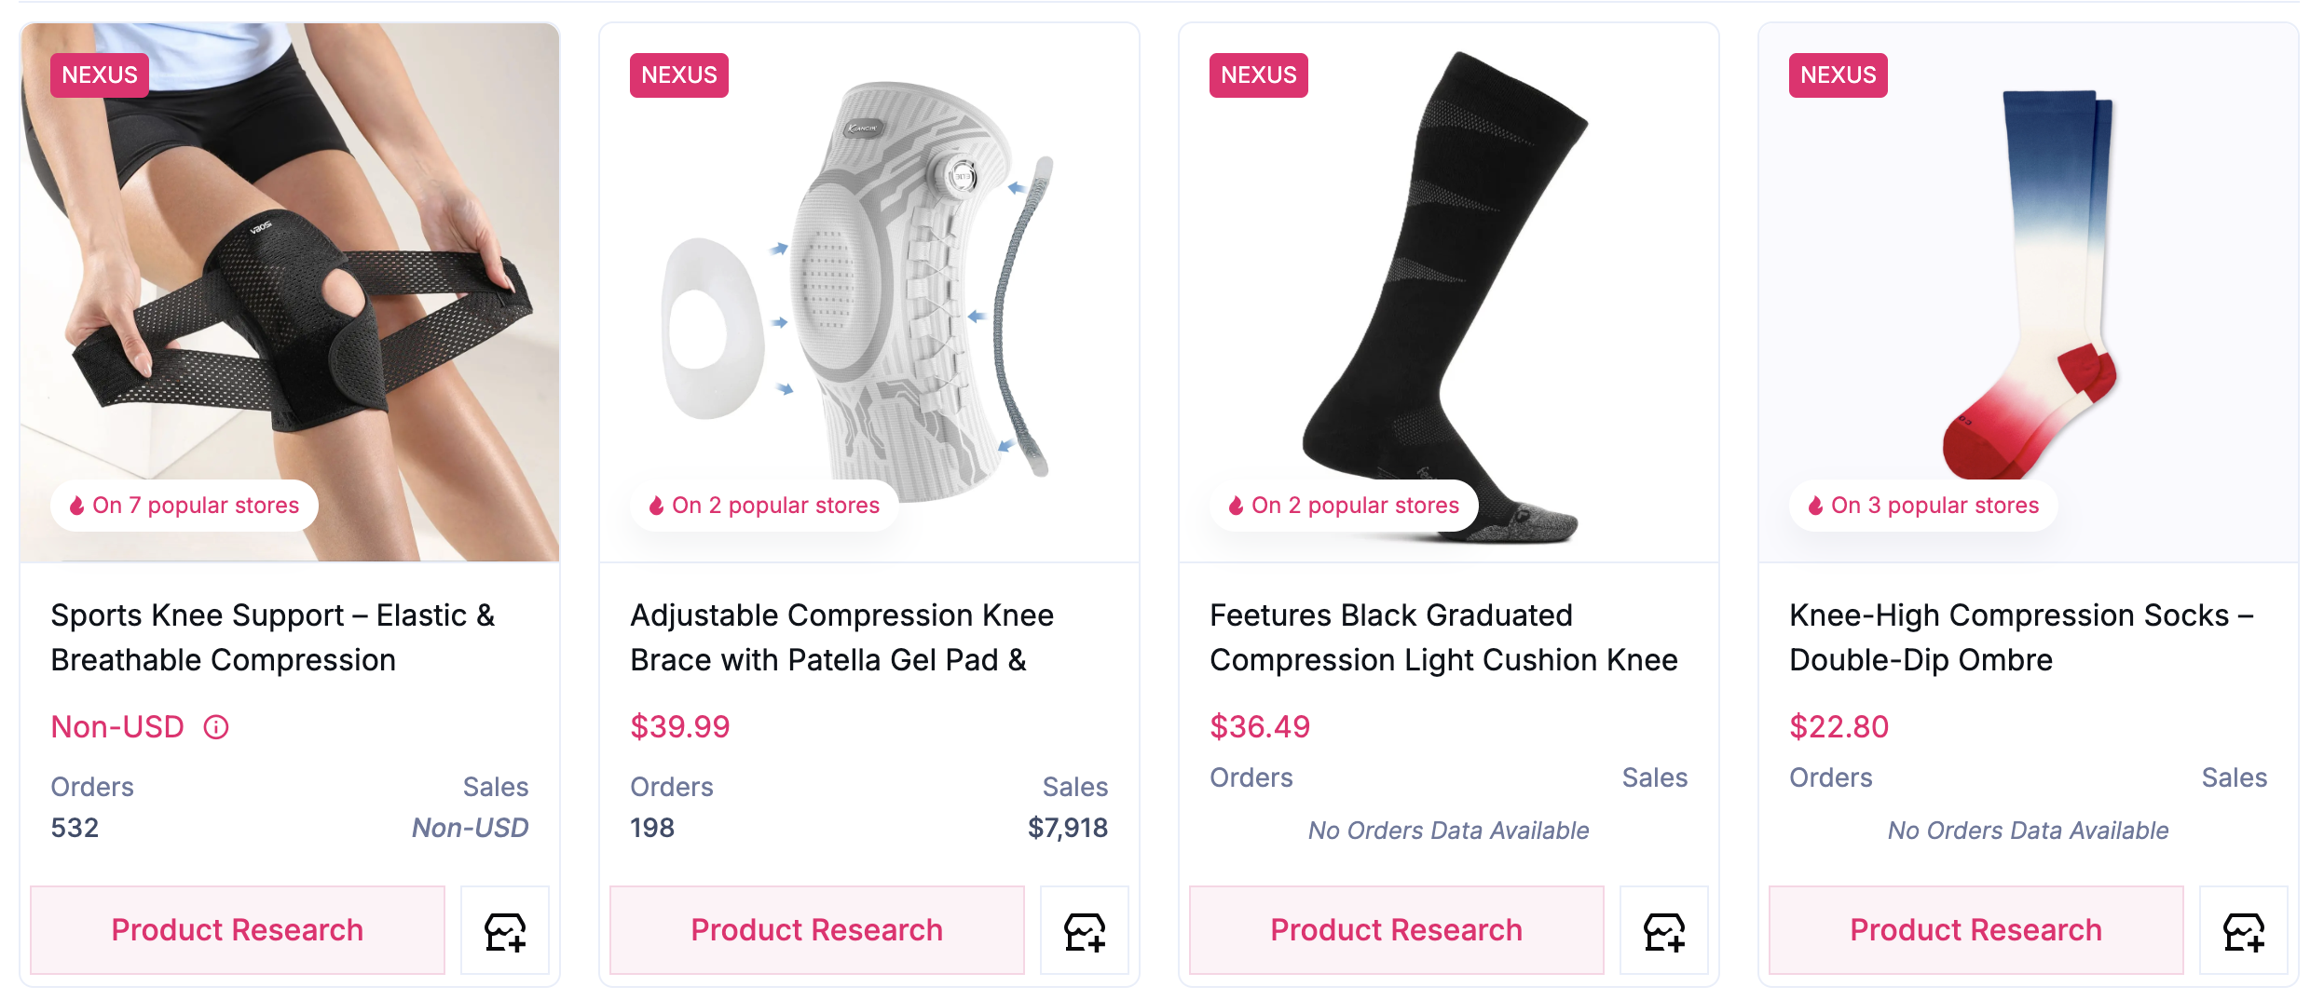Click the flame icon on the Feetures socks card badge
Viewport: 2324px width, 1000px height.
(1236, 506)
